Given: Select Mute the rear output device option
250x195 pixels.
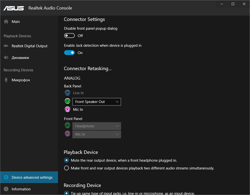Looking at the screenshot, I should click(67, 161).
